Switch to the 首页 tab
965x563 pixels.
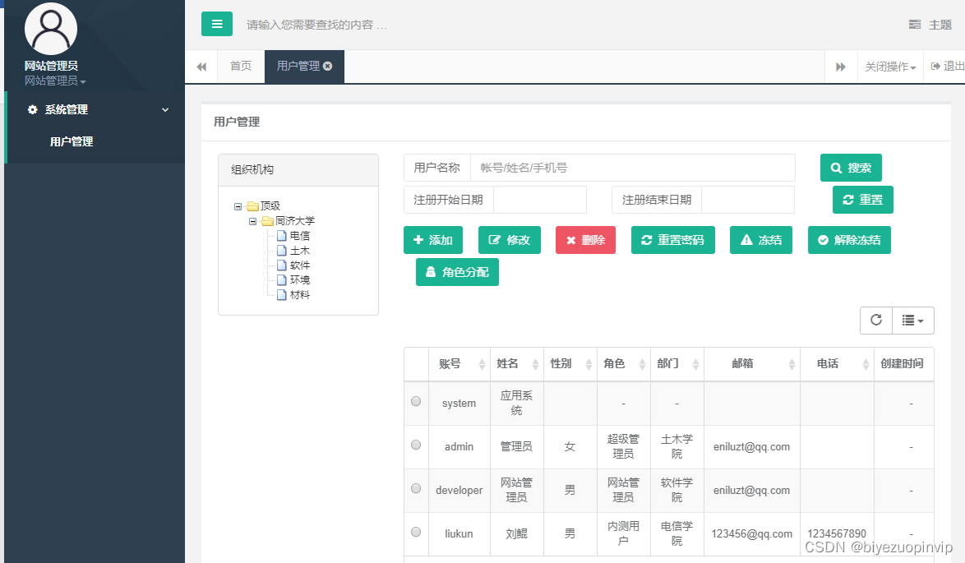click(240, 66)
